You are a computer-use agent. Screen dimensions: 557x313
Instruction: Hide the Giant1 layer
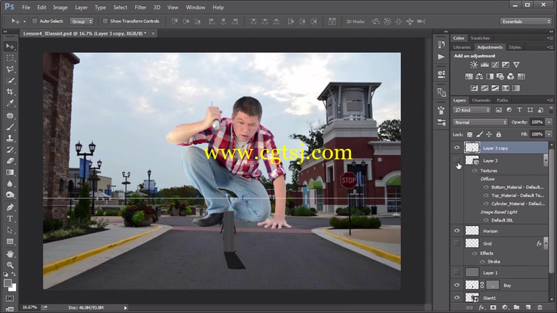[457, 298]
